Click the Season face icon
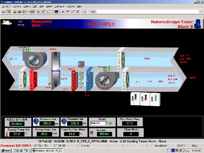Viewport: 204px width, 153px height. [x=92, y=133]
